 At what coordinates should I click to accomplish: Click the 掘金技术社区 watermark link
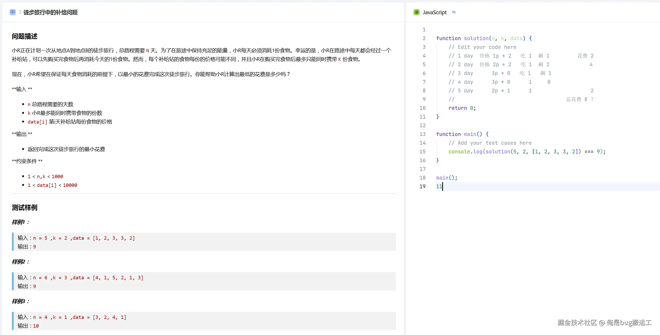[577, 322]
